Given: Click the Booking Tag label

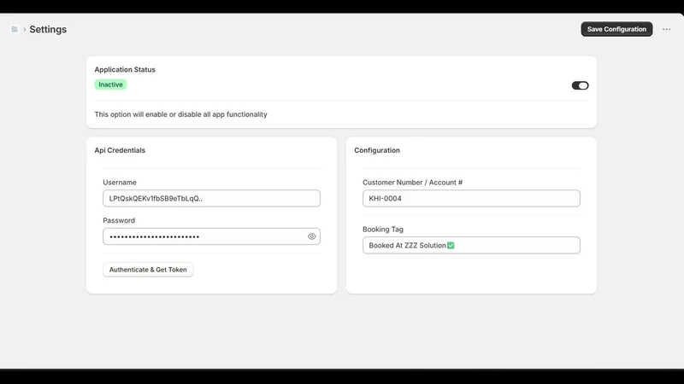Looking at the screenshot, I should pos(383,230).
